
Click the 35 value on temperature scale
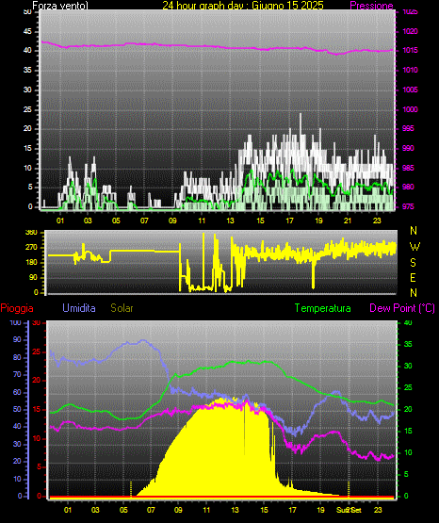tap(408, 344)
